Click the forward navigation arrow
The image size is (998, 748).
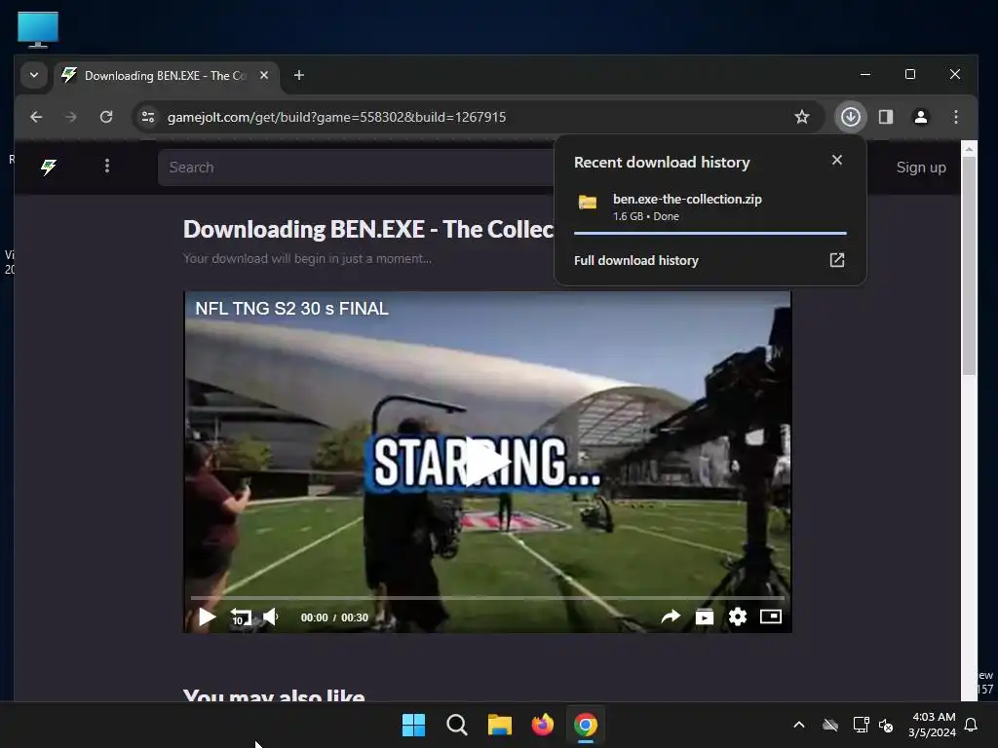(71, 117)
